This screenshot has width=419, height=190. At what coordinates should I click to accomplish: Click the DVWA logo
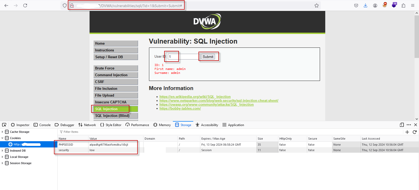click(207, 21)
